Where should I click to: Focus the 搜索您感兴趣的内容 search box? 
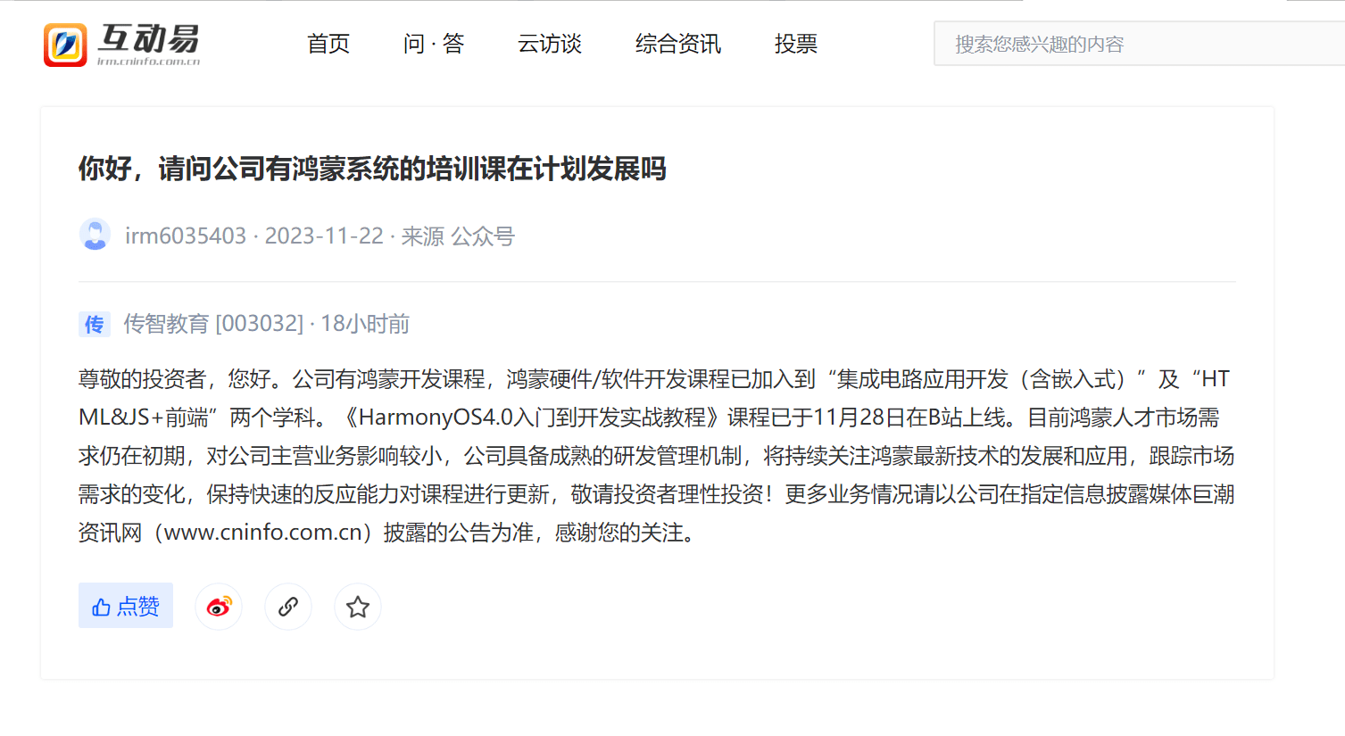[x=1139, y=44]
